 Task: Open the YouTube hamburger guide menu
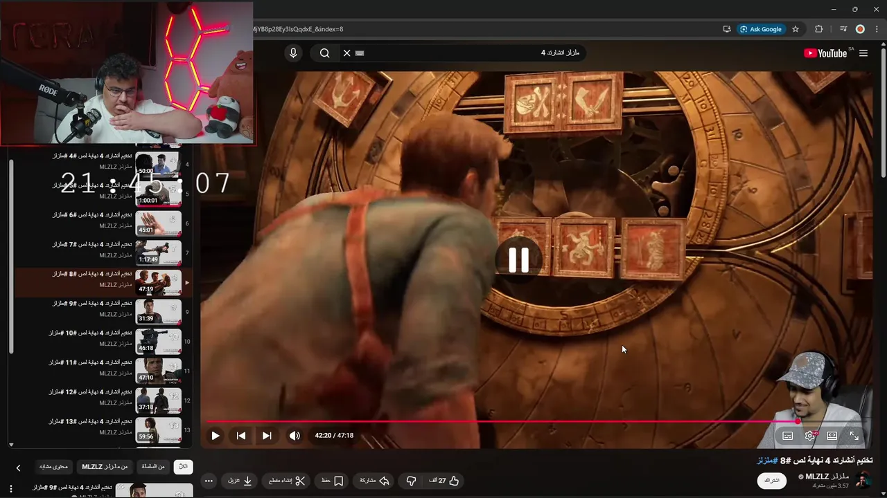point(863,53)
